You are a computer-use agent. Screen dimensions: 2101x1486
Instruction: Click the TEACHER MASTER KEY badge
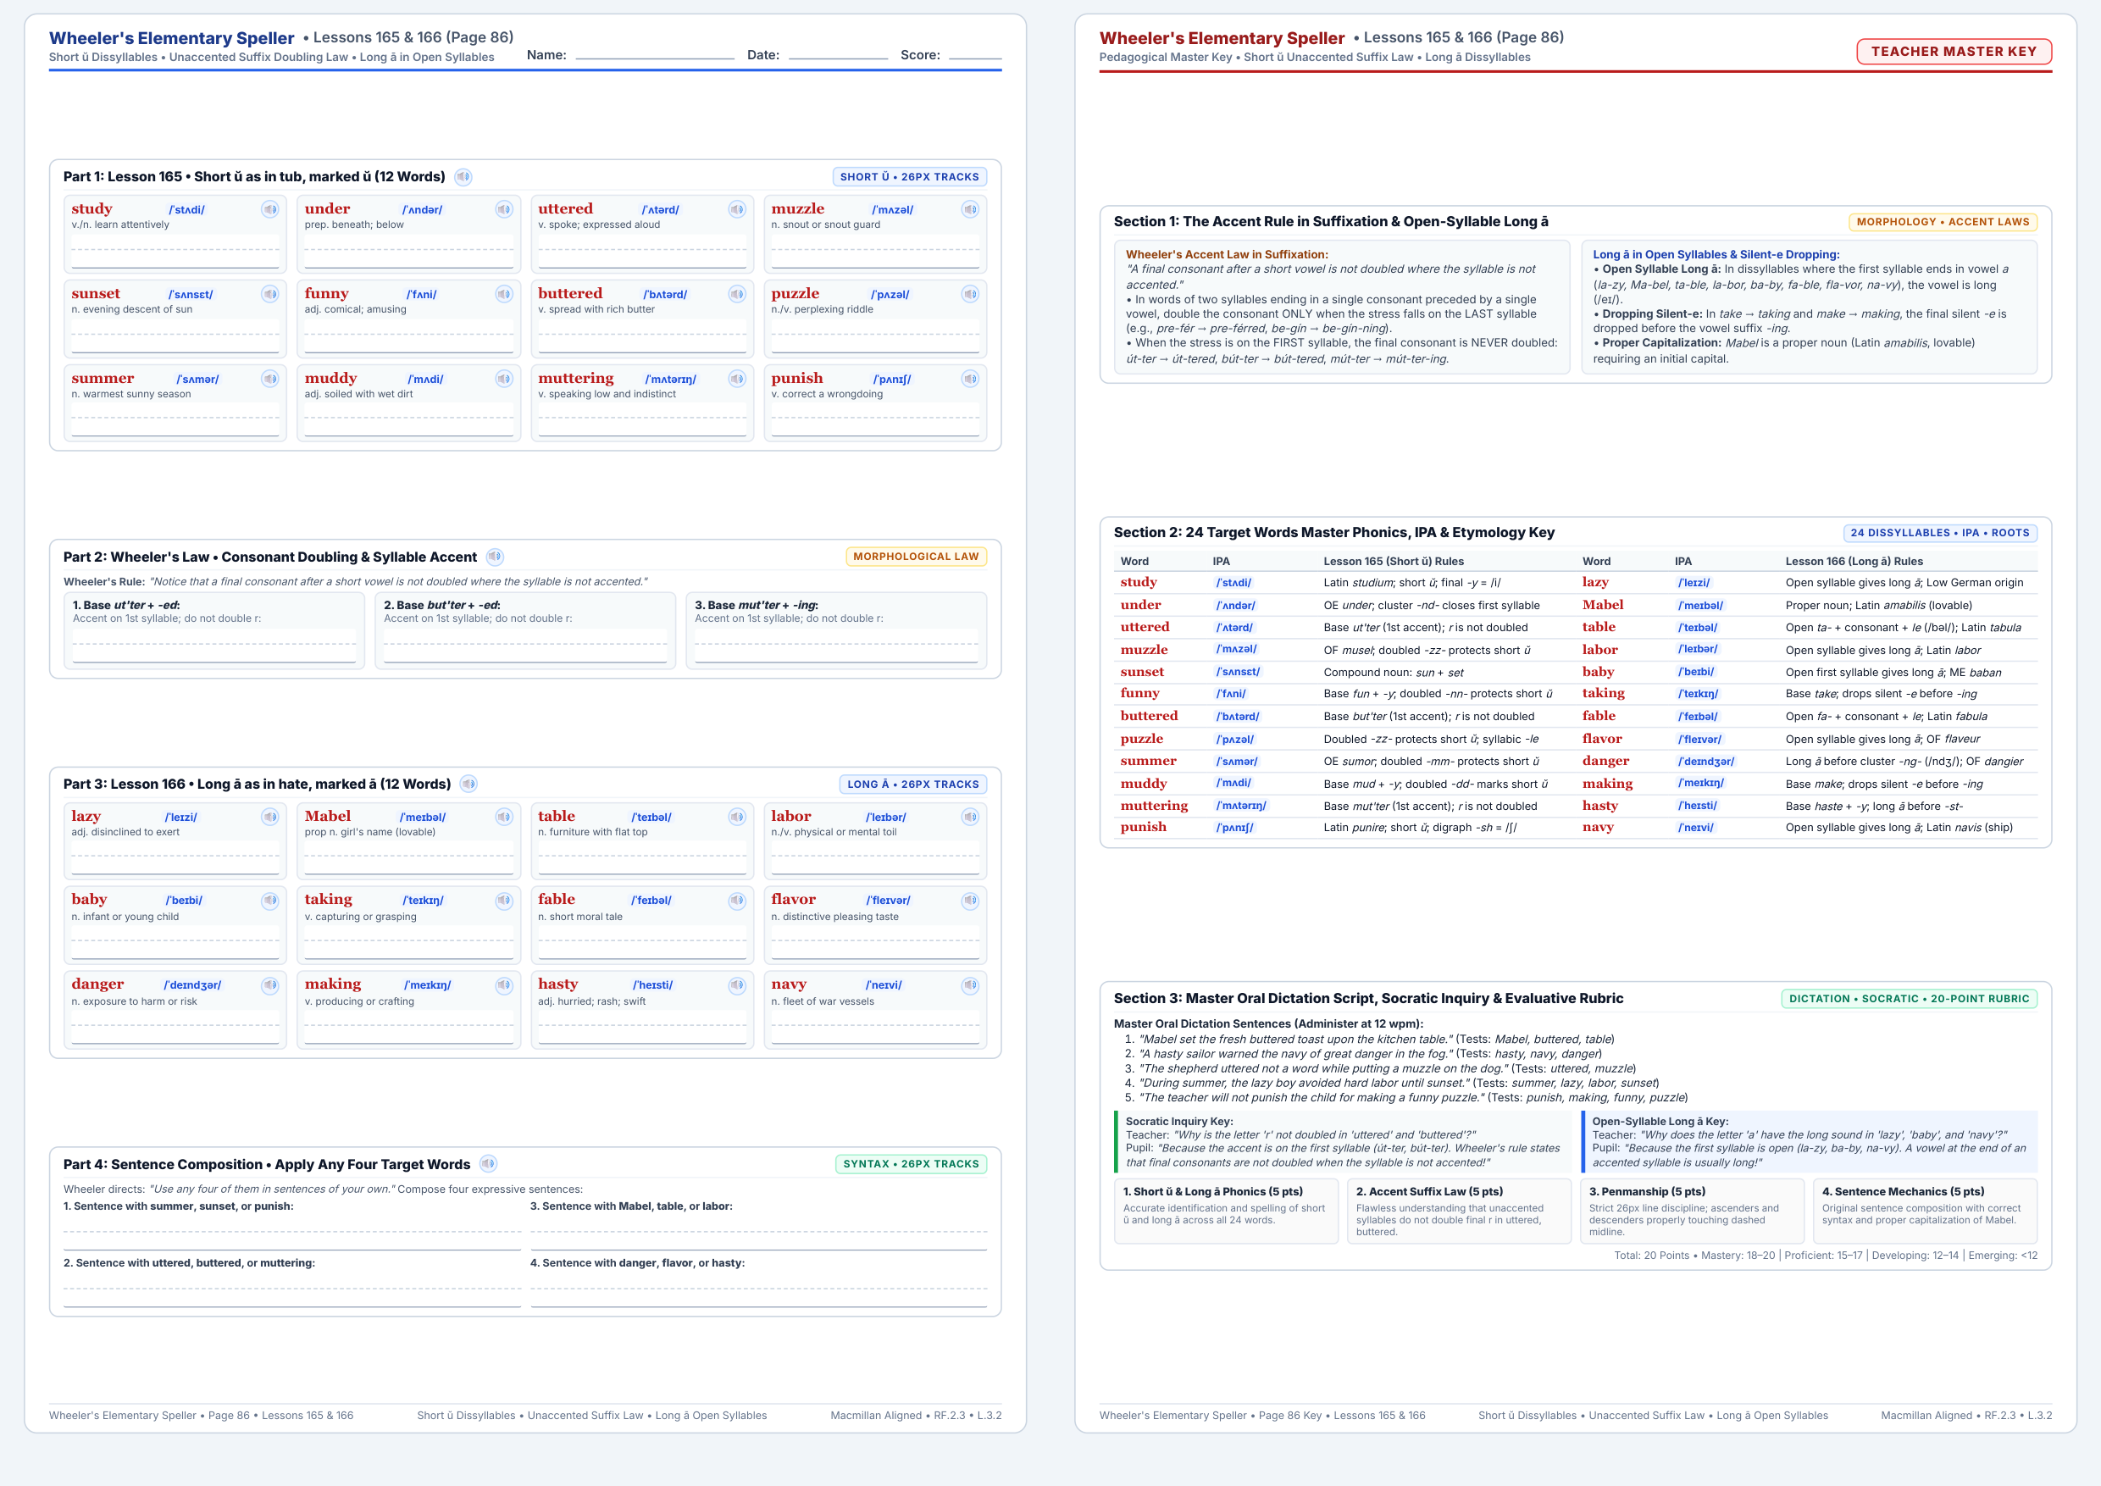[1954, 51]
